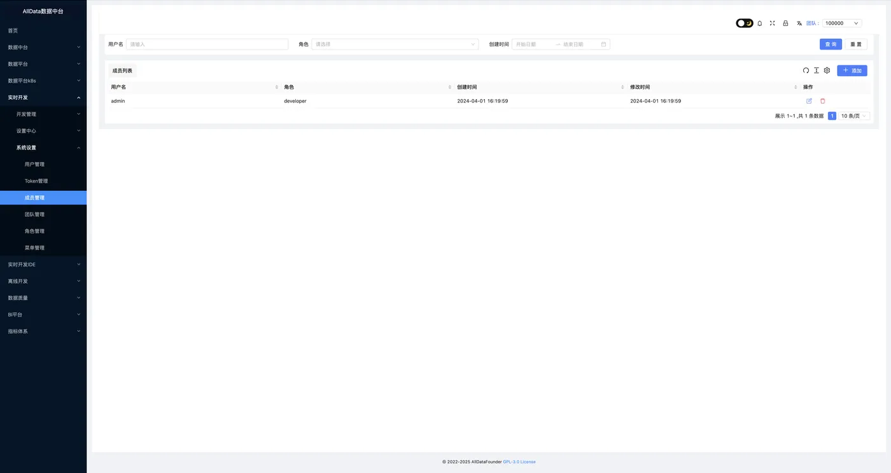This screenshot has height=473, width=891.
Task: Select the 成员列表 tab
Action: tap(122, 71)
